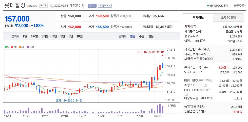Click the 목표주가 195,000 value
This screenshot has height=122, width=248.
237,68
